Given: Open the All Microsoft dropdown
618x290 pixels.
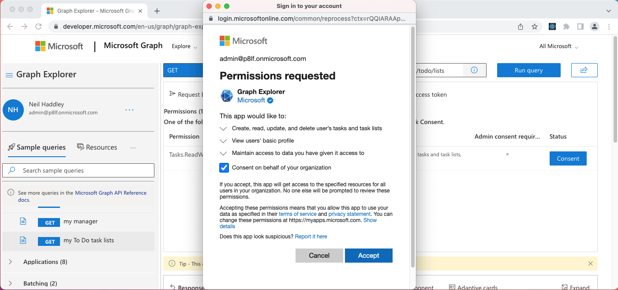Looking at the screenshot, I should 558,46.
